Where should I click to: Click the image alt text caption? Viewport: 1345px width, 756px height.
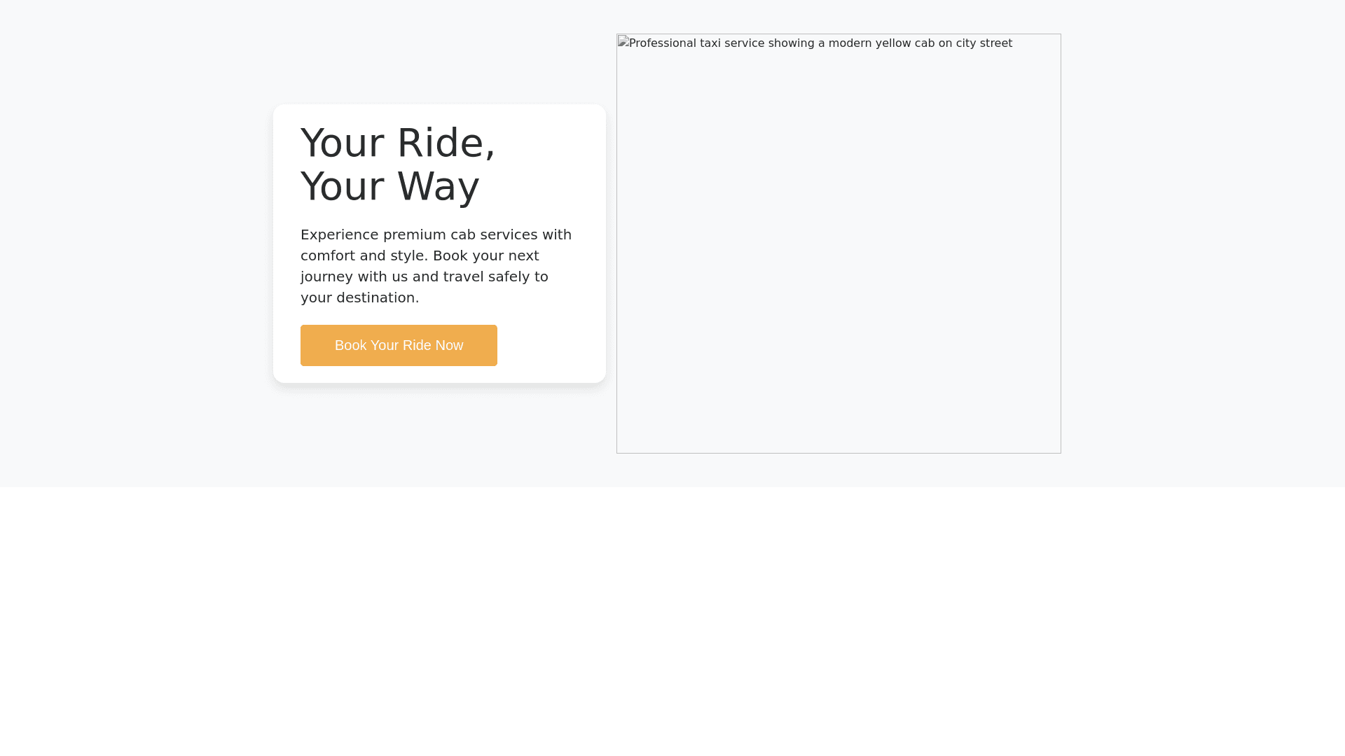820,43
